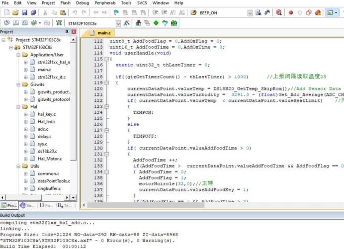Comment selection icon
344x249 pixels.
173,12
